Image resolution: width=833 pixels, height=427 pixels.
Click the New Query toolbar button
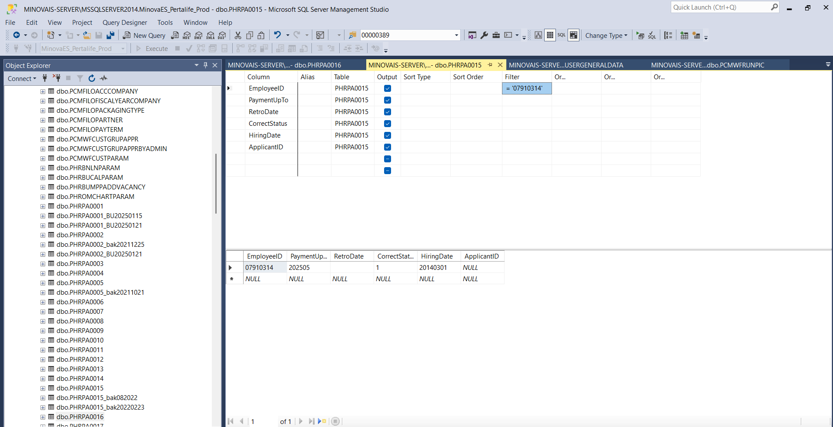pyautogui.click(x=144, y=35)
